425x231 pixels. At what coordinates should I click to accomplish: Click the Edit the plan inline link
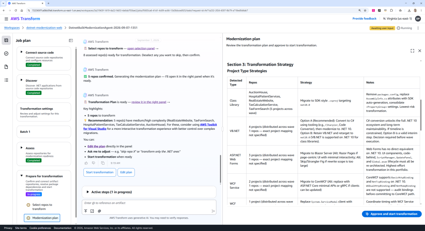click(x=96, y=146)
